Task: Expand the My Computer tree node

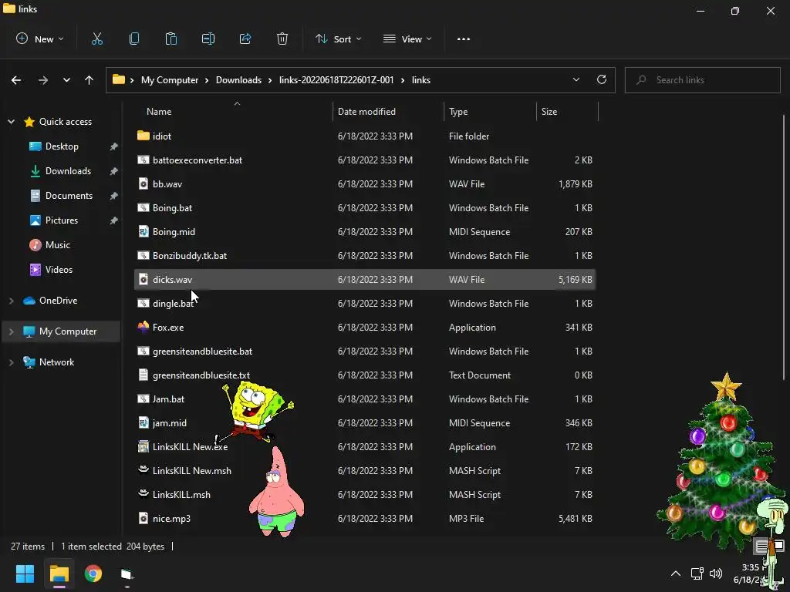Action: [11, 331]
